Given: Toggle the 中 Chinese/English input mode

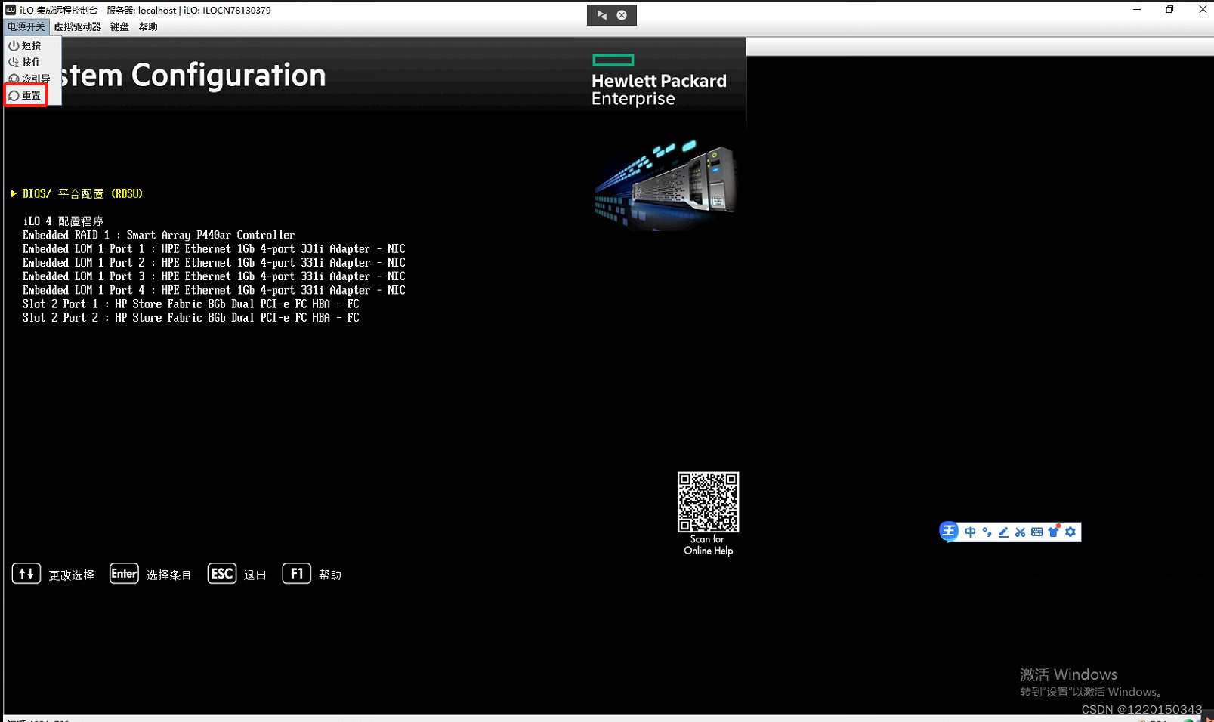Looking at the screenshot, I should click(x=971, y=532).
